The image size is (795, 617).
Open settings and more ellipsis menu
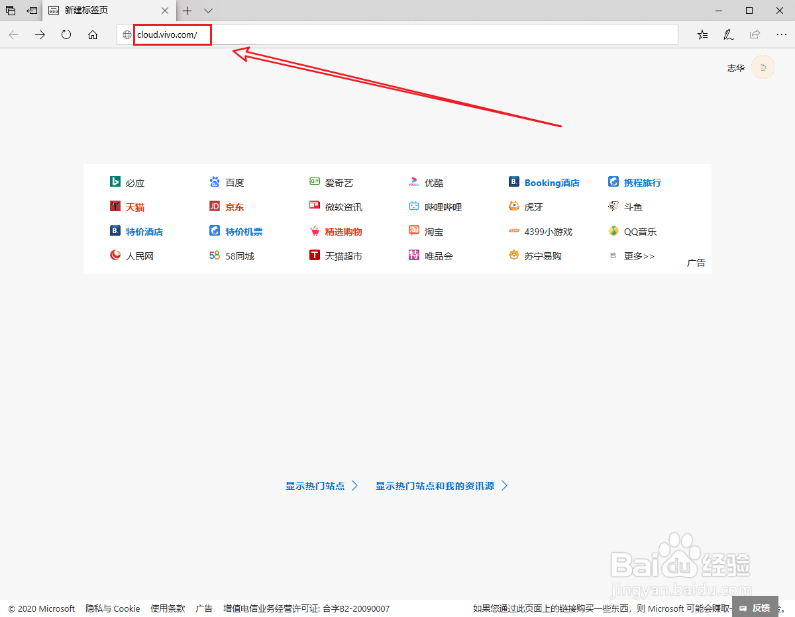[781, 35]
